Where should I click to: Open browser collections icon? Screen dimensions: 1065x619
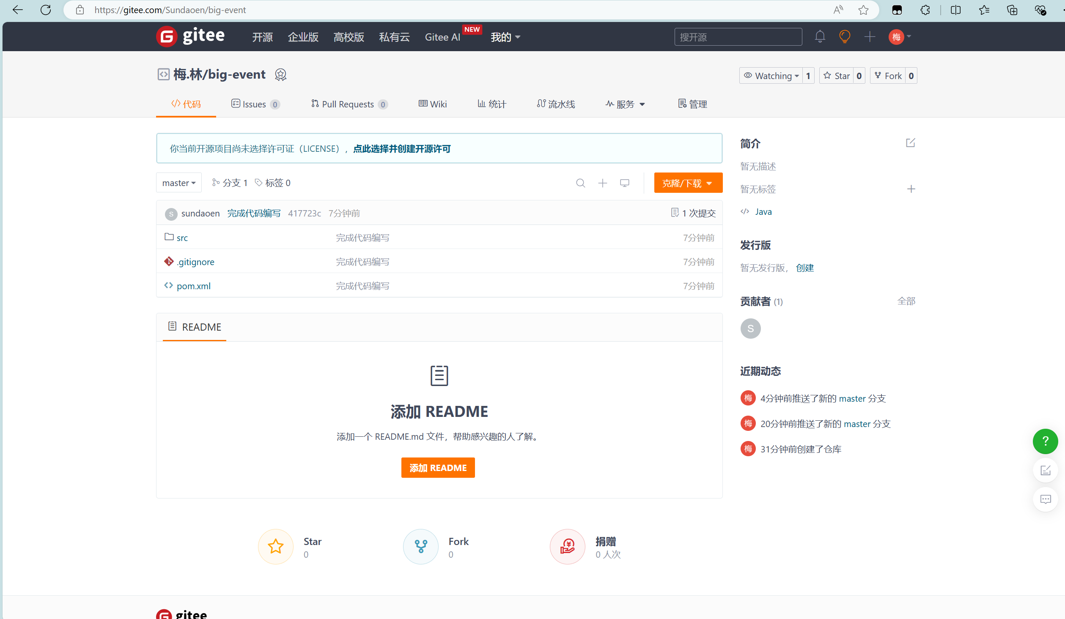tap(1012, 10)
